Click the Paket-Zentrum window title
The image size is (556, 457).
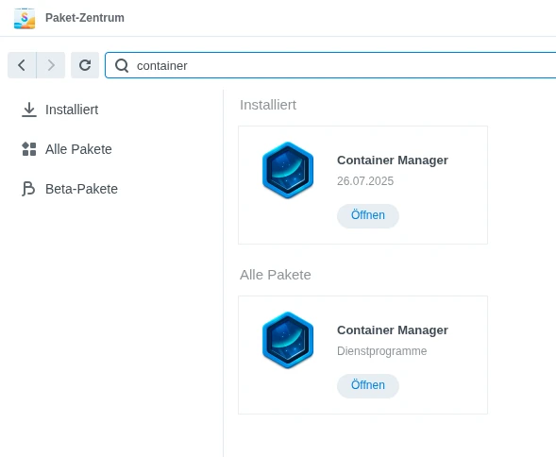(x=85, y=18)
